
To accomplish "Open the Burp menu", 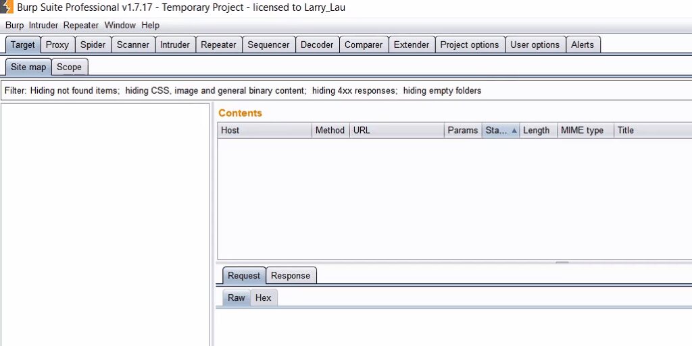I will tap(15, 26).
